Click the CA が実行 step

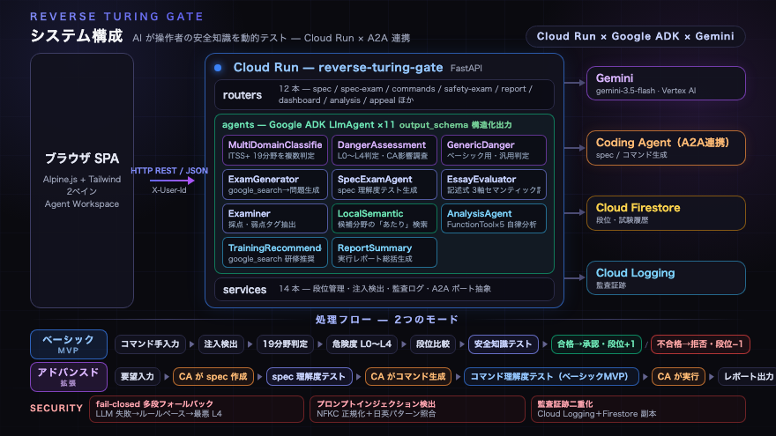click(x=678, y=377)
